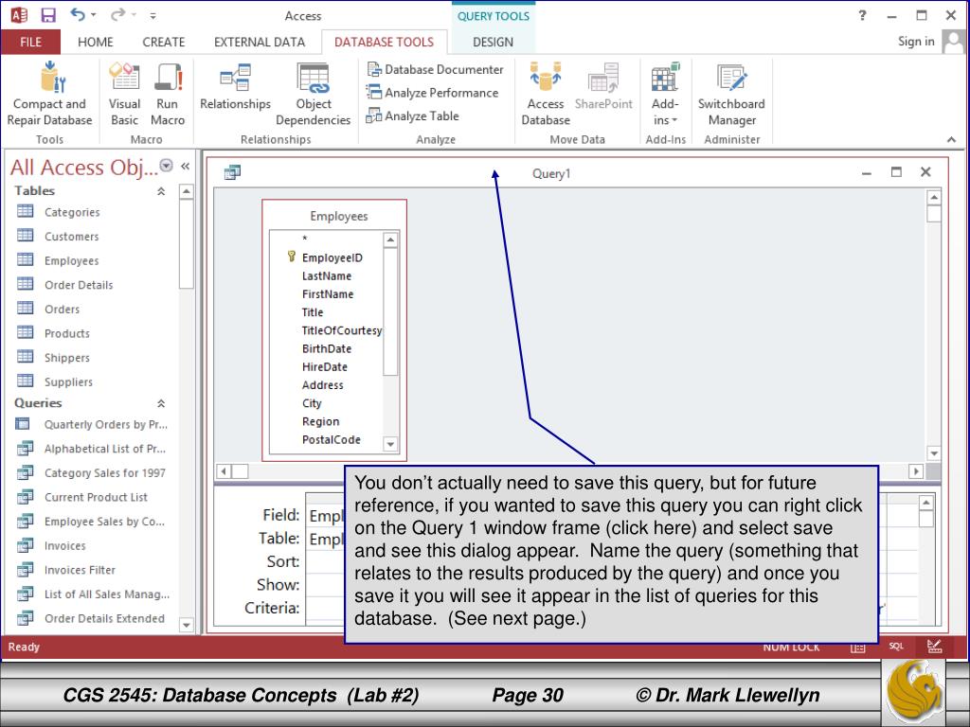
Task: Click the query design pane scroll left arrow
Action: click(x=224, y=471)
